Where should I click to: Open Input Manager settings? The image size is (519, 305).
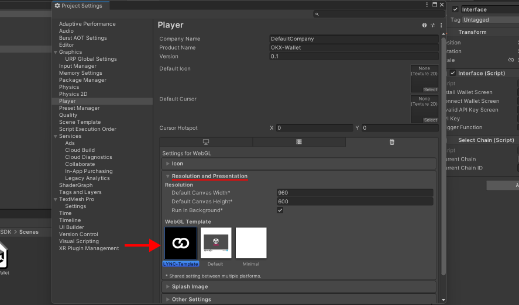click(77, 66)
